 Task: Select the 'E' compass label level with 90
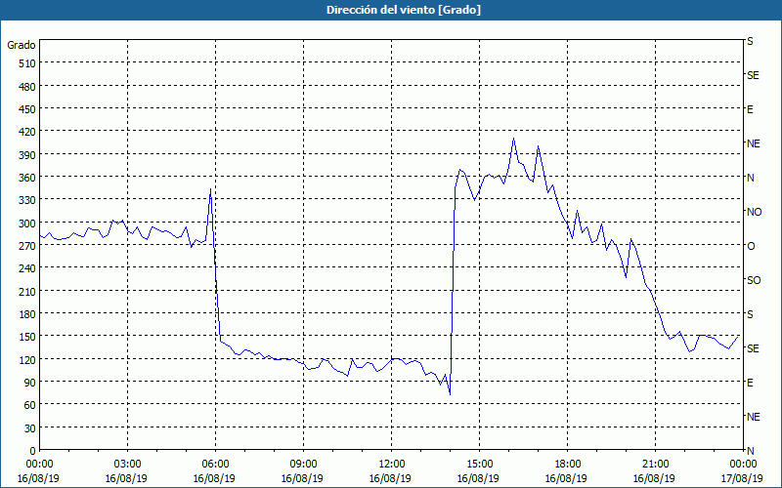click(x=750, y=383)
